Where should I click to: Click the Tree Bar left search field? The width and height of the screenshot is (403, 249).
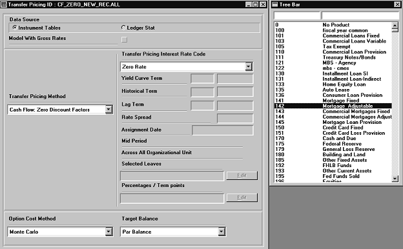tap(297, 15)
